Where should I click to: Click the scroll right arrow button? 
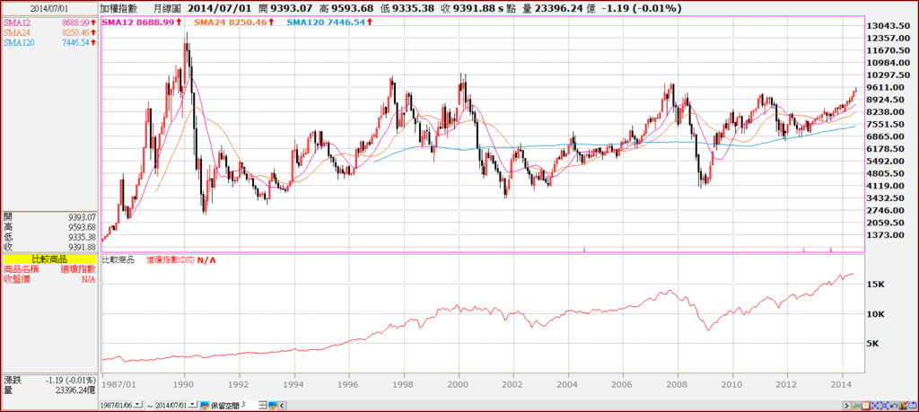coord(847,406)
